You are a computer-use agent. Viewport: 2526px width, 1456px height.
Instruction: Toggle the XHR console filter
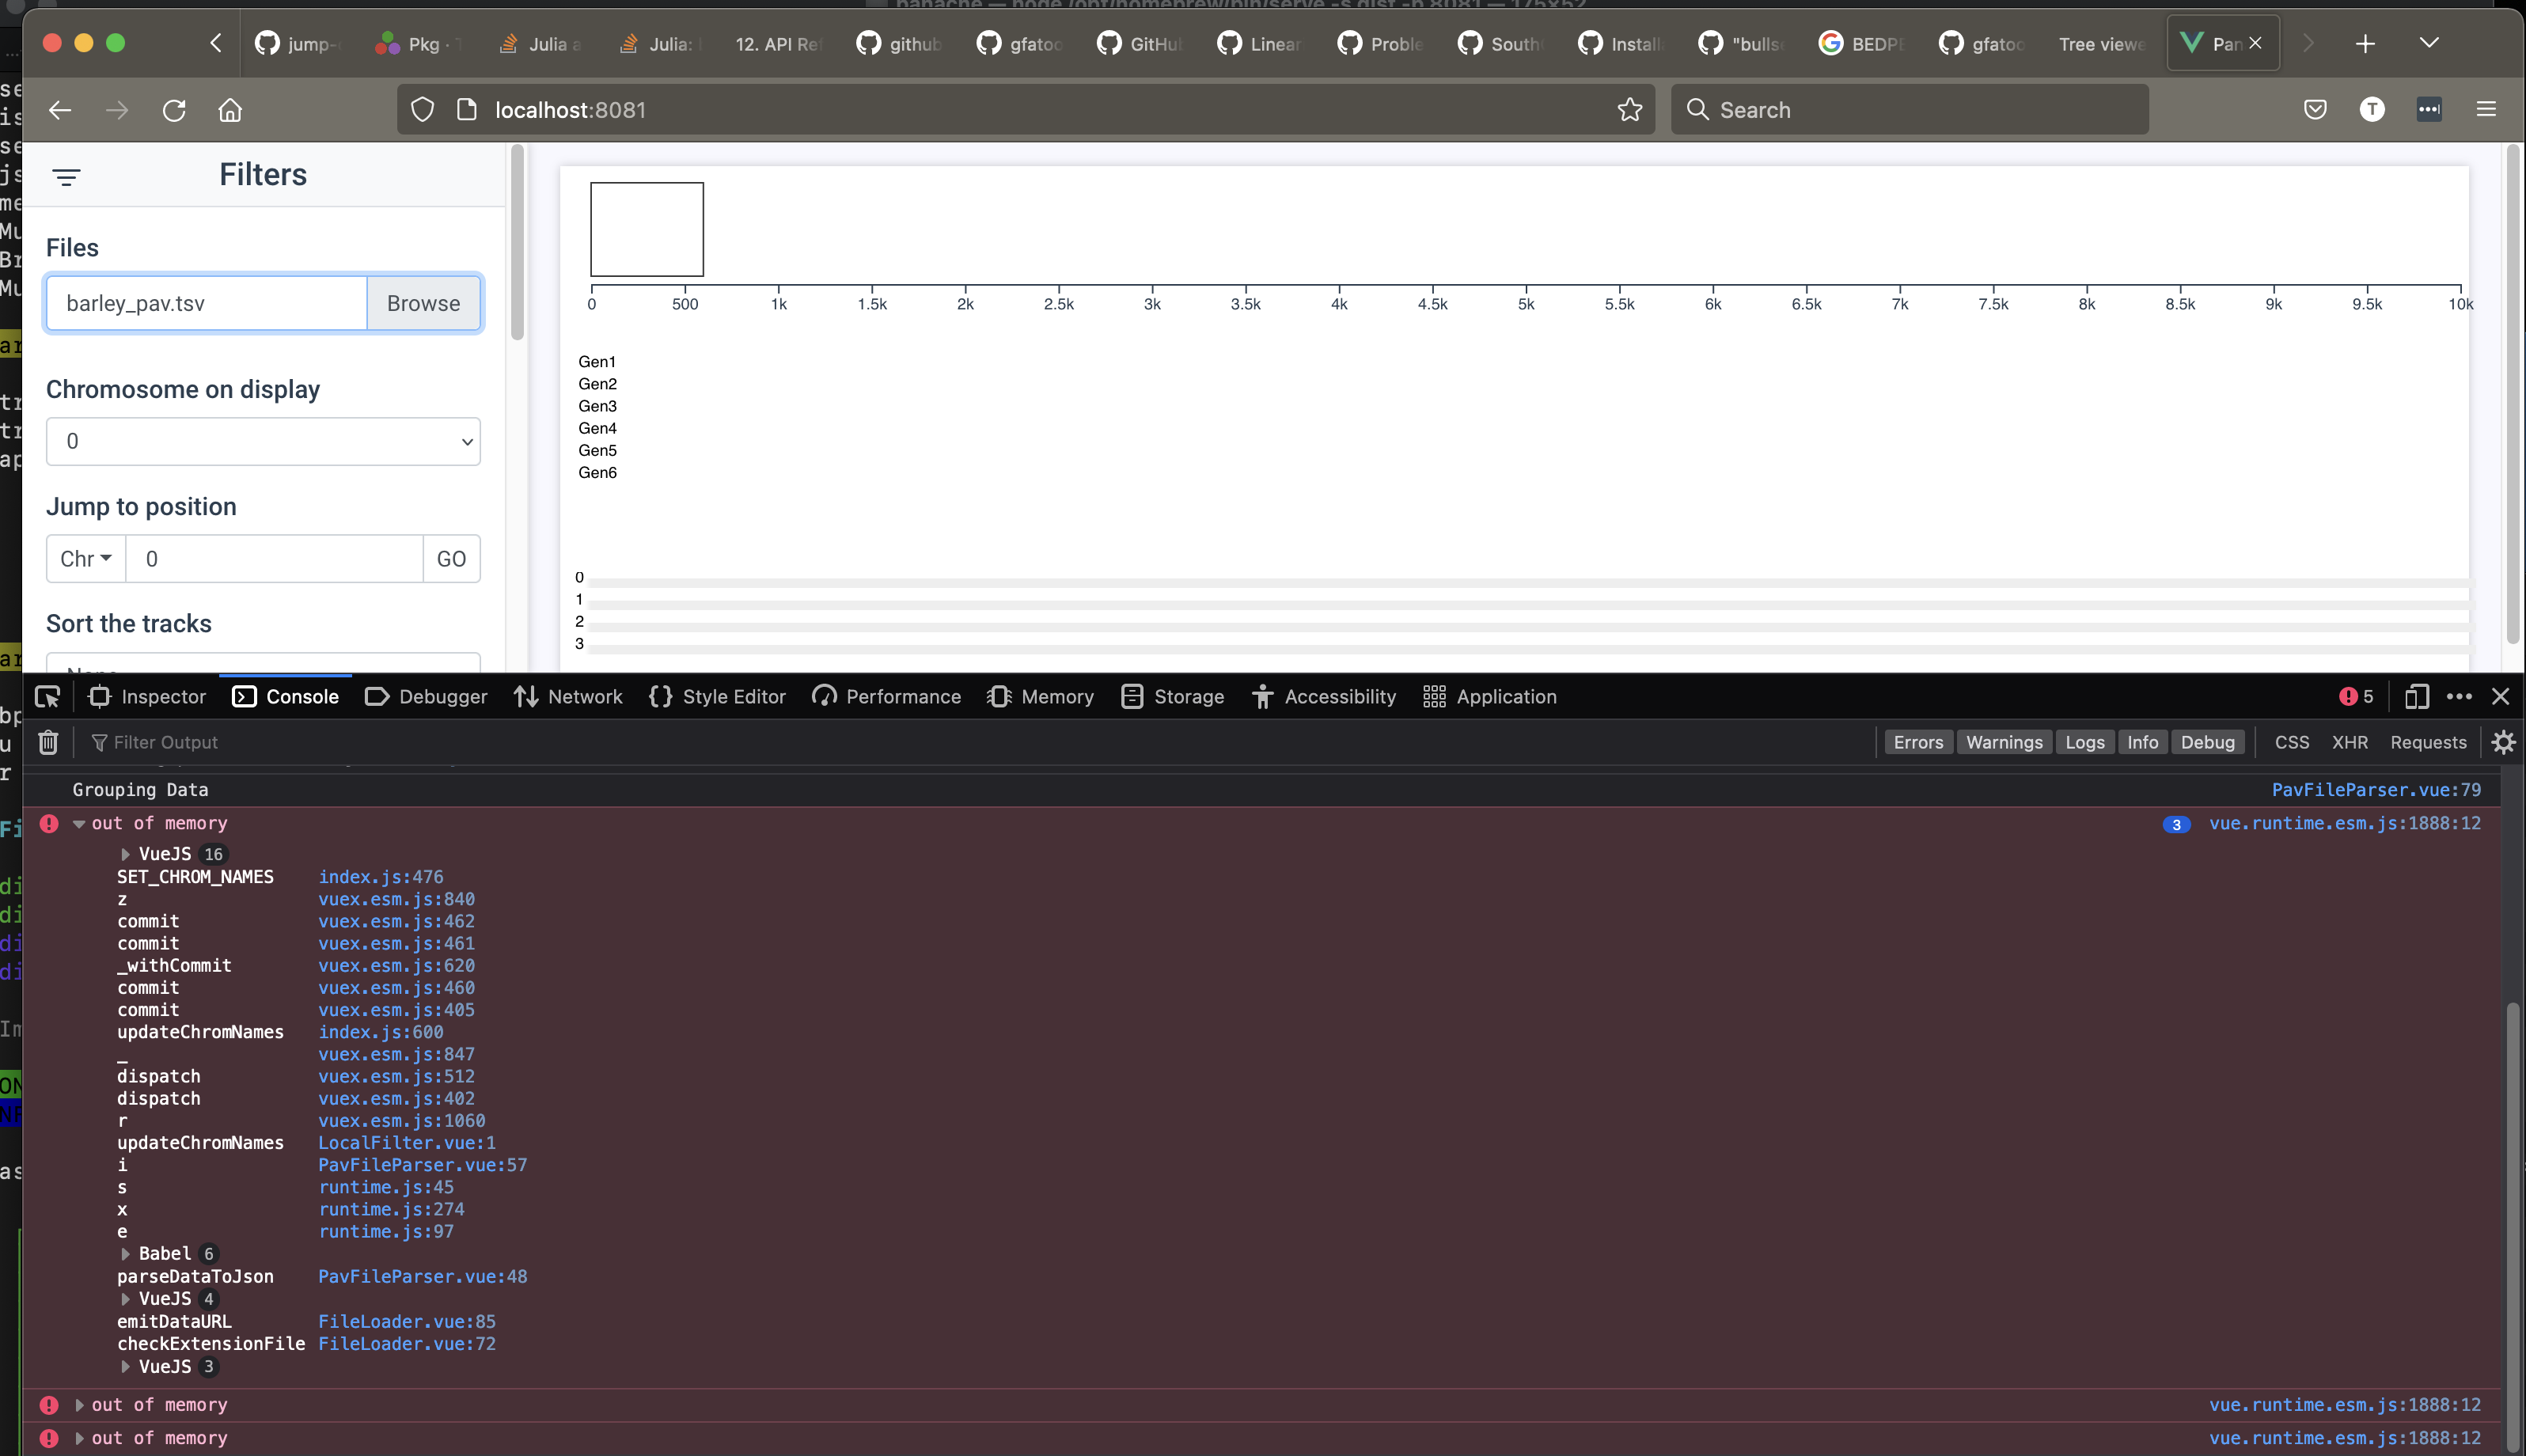coord(2349,742)
